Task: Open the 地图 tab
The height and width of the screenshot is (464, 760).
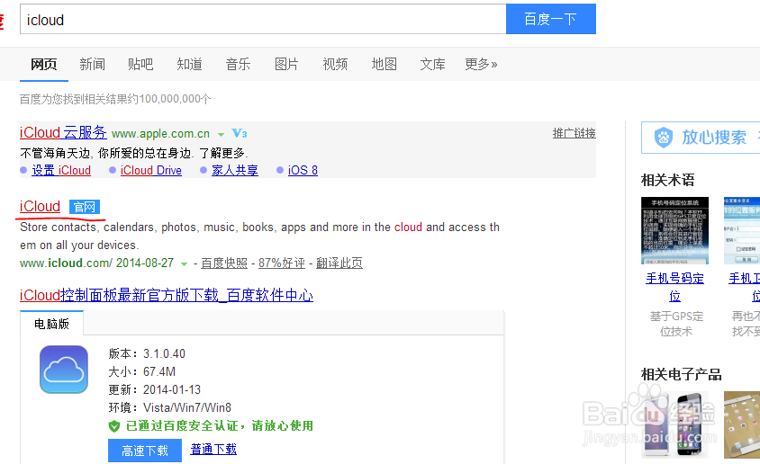Action: (384, 64)
